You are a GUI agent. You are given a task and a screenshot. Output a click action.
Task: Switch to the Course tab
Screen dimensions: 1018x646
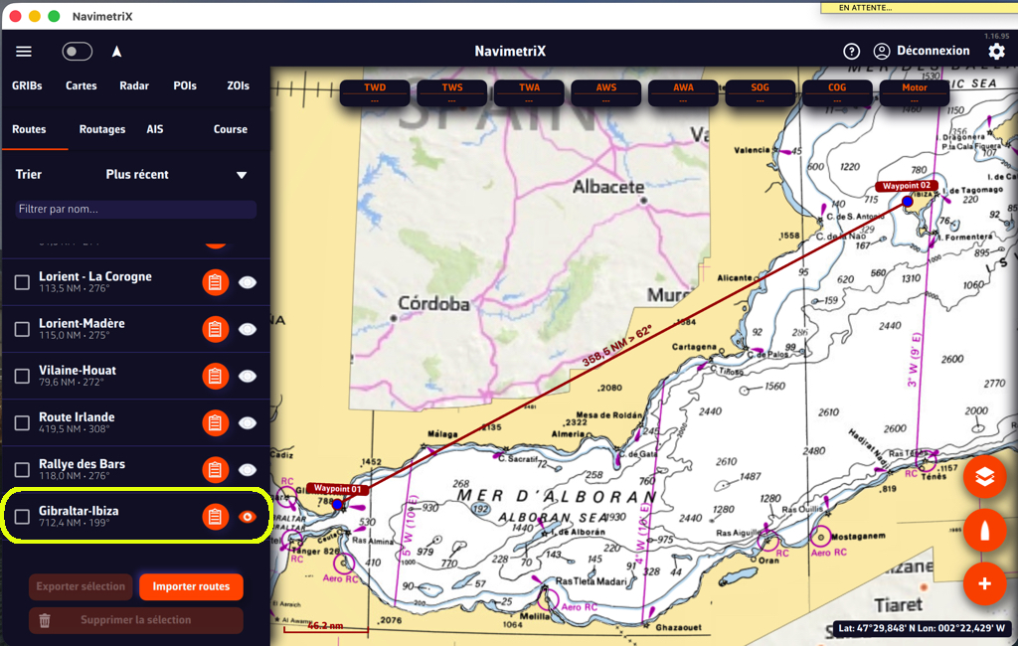point(231,129)
